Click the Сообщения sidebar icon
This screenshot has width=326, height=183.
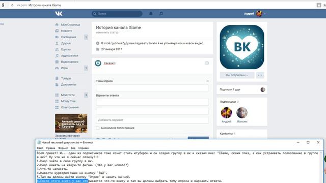[x=57, y=37]
